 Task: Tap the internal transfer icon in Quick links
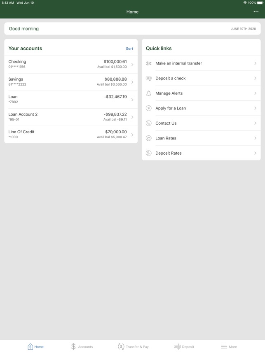point(149,63)
